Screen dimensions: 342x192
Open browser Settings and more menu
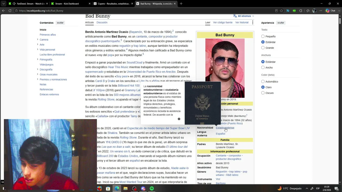[x=321, y=11]
